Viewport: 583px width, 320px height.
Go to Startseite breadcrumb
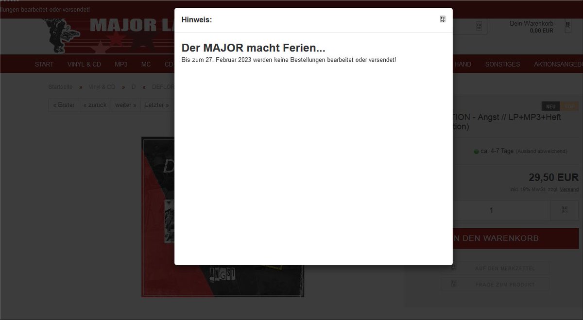pos(60,87)
